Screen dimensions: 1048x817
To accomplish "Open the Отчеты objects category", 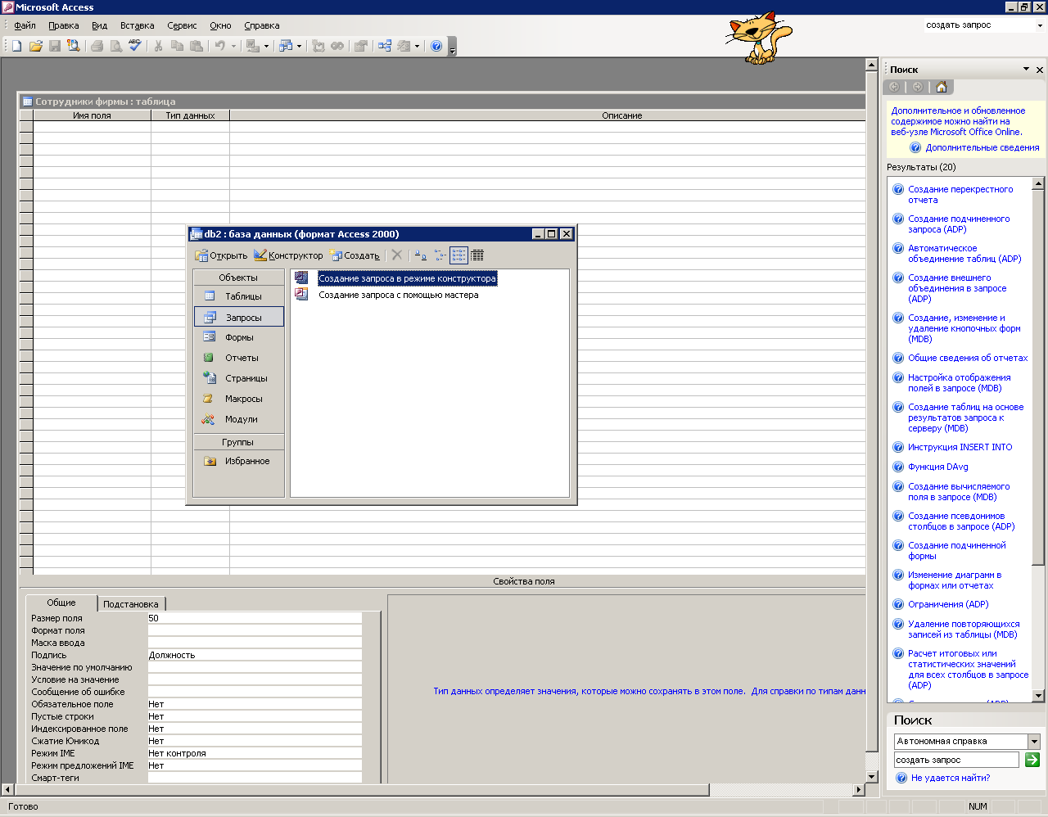I will click(x=239, y=358).
